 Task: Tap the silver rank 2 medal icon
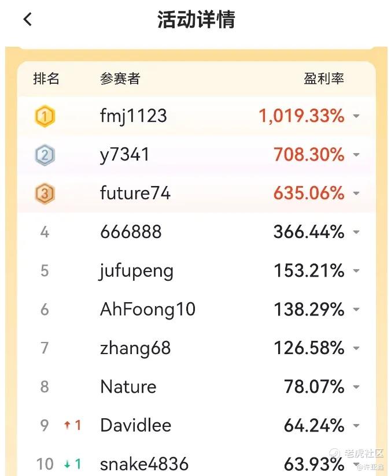45,155
